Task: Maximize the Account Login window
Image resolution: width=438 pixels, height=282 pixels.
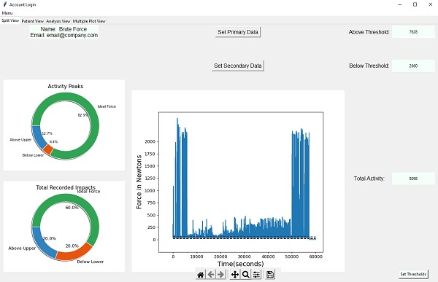Action: point(415,4)
